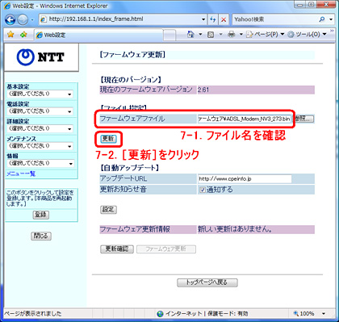Viewport: 339px width, 322px height.
Task: Click the トップページへ戻る button
Action: click(x=207, y=282)
